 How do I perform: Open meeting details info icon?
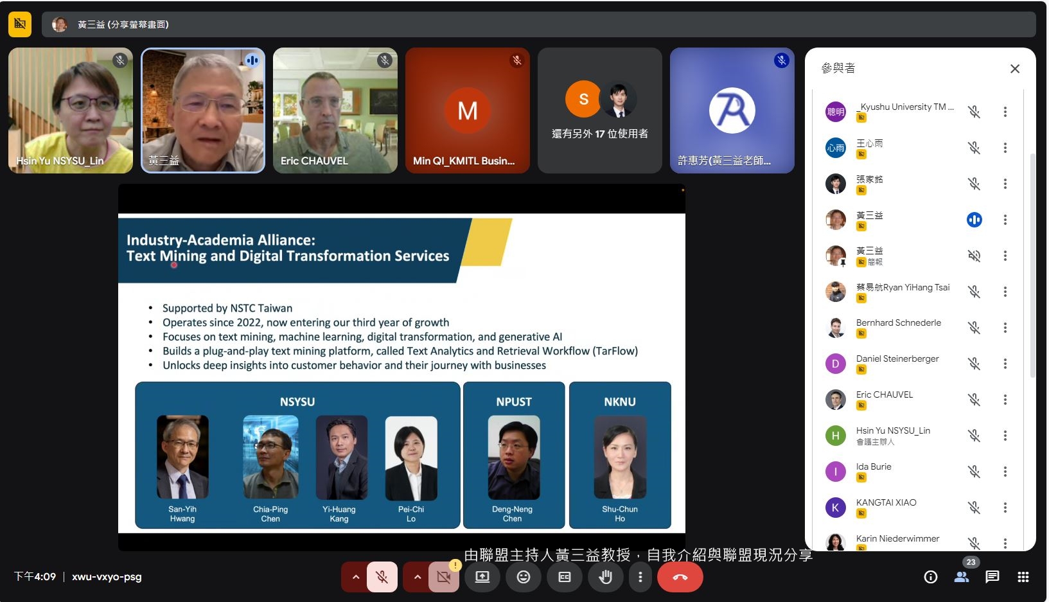click(x=930, y=577)
